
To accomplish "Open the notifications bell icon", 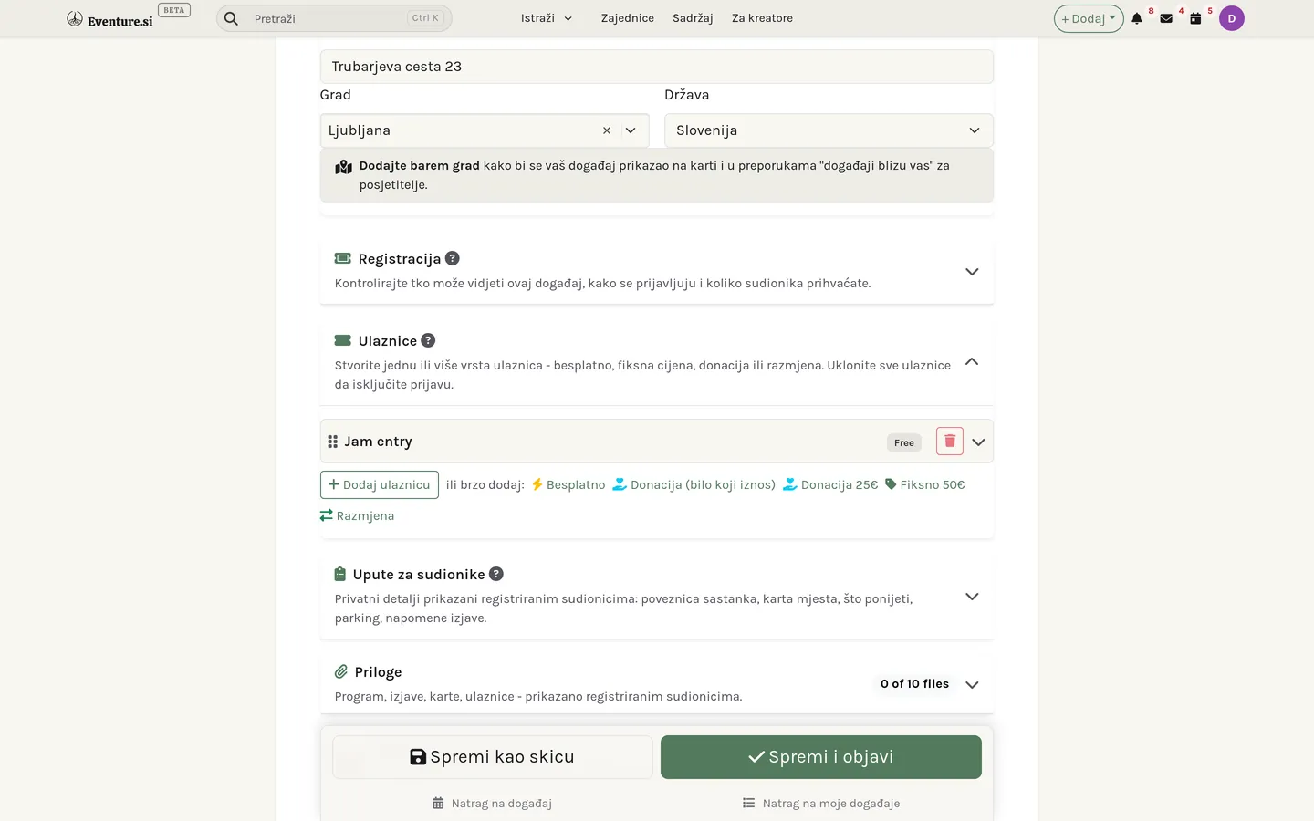I will click(1137, 18).
